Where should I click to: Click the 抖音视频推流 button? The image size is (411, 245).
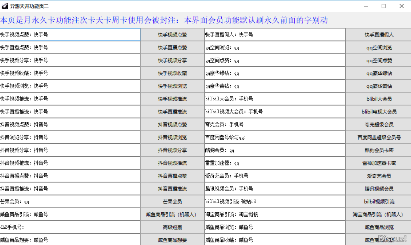[x=172, y=163]
